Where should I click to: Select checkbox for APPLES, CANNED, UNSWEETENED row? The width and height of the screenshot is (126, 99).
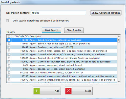pyautogui.click(x=9, y=72)
